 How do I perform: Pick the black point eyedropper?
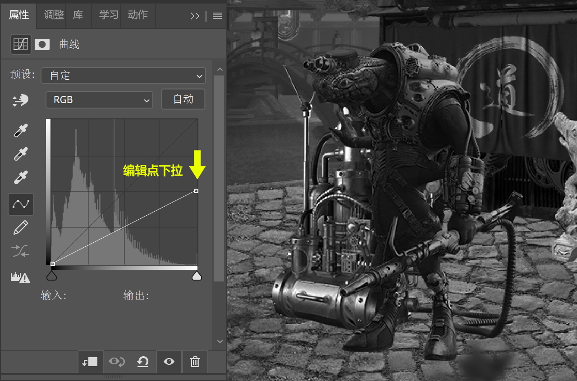click(x=20, y=131)
